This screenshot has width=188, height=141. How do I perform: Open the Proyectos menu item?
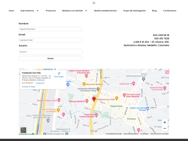51,11
